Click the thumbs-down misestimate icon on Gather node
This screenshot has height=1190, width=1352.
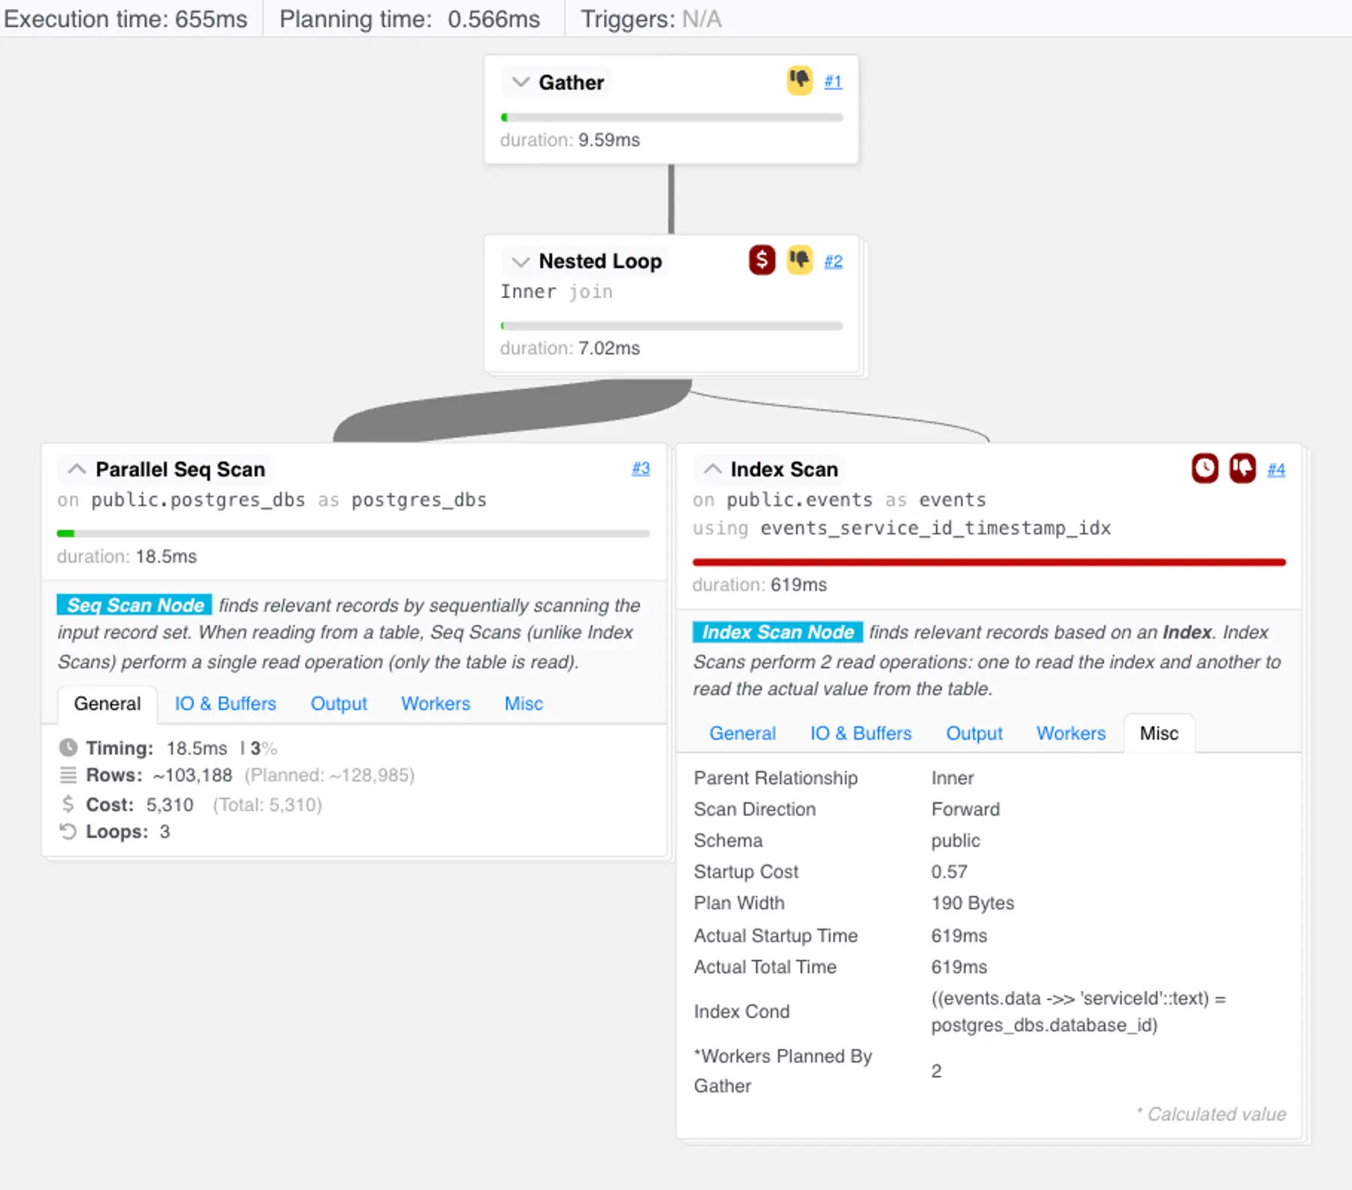click(x=798, y=81)
